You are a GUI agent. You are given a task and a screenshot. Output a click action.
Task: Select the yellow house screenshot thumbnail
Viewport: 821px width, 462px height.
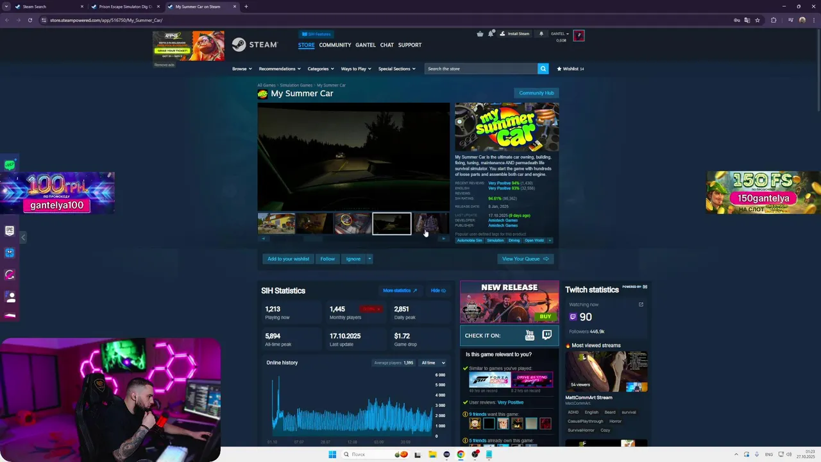point(276,223)
